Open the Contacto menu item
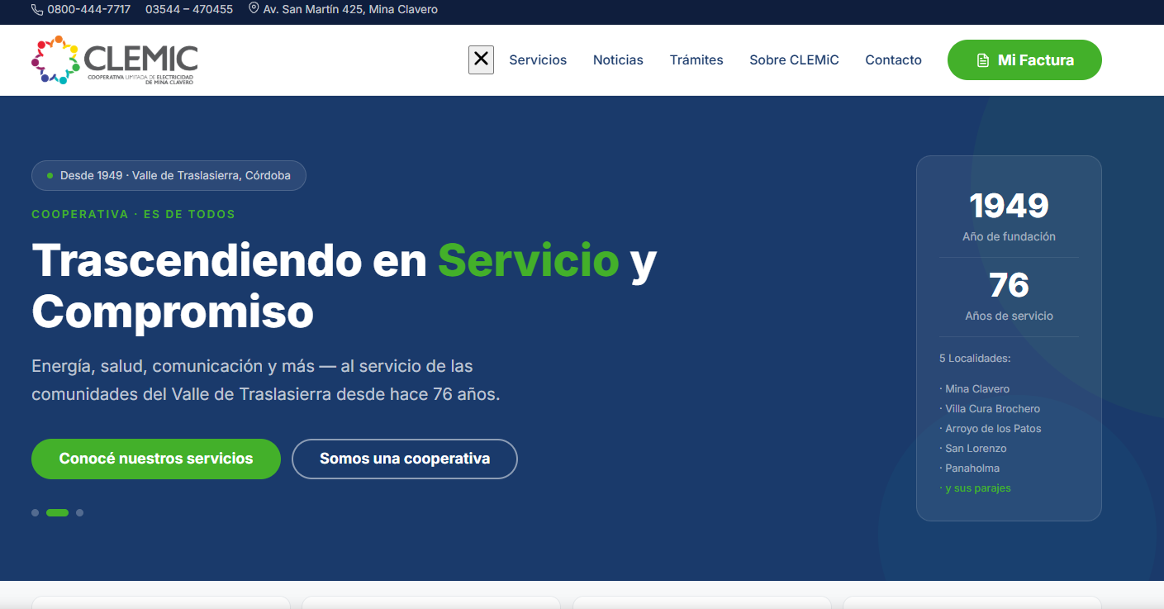Image resolution: width=1164 pixels, height=609 pixels. [893, 60]
